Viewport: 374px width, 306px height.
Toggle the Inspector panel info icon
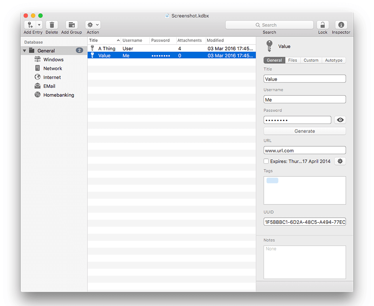pos(341,25)
